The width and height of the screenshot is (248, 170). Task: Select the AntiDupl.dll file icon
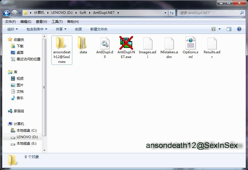(x=105, y=43)
